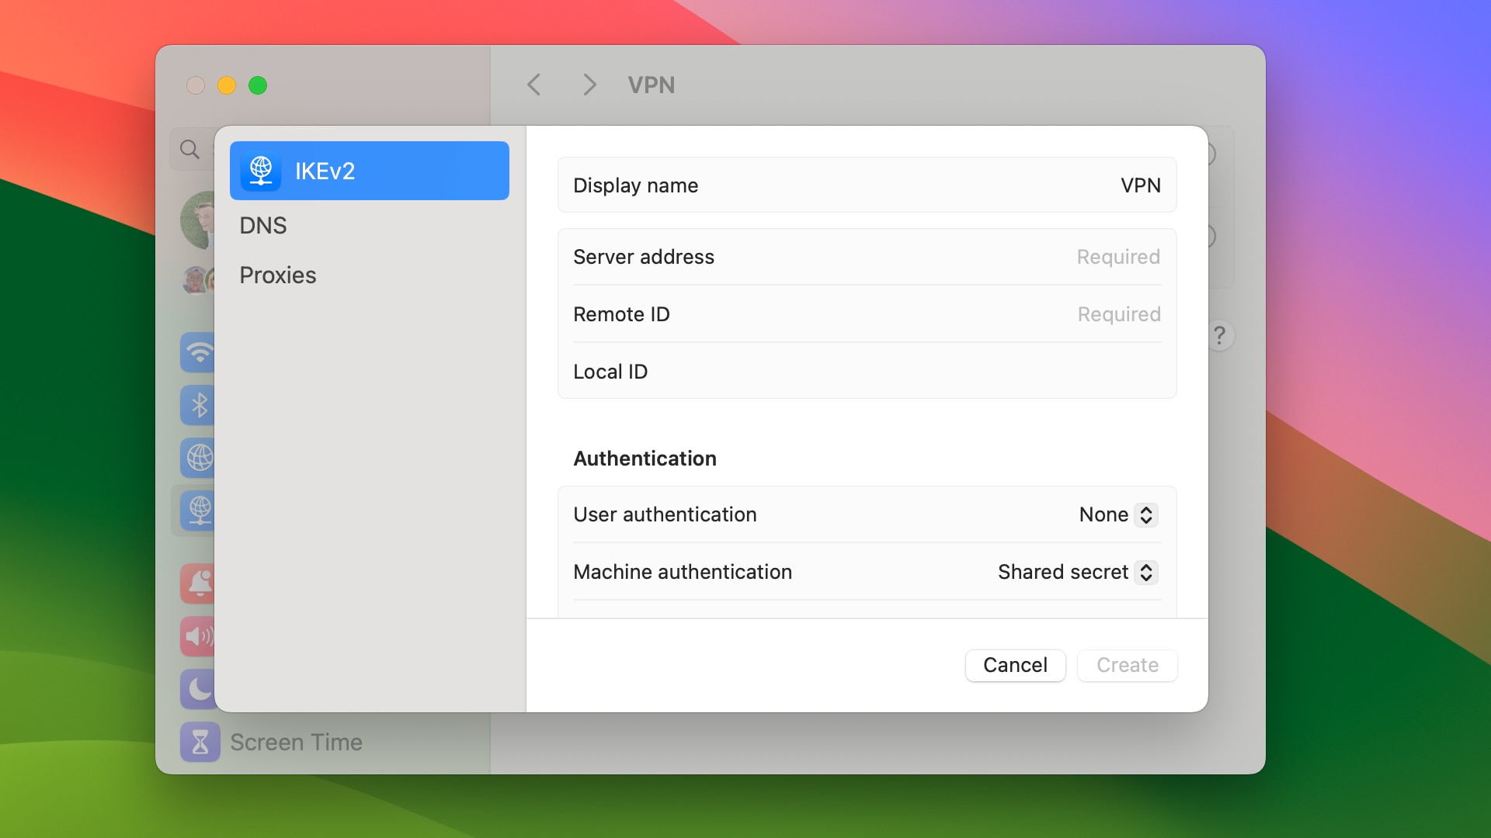
Task: Click the IKEv2 globe icon
Action: coord(261,171)
